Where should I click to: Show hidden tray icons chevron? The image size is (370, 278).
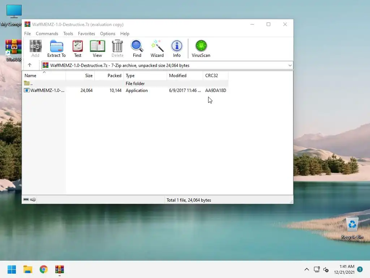(x=306, y=269)
